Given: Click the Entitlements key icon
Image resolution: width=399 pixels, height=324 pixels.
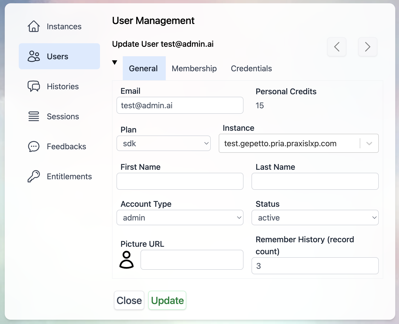Looking at the screenshot, I should click(x=33, y=176).
